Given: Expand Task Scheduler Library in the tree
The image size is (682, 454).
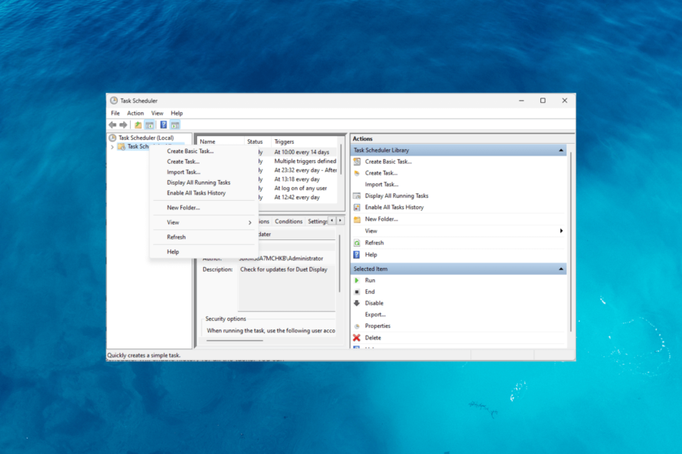Looking at the screenshot, I should (112, 146).
